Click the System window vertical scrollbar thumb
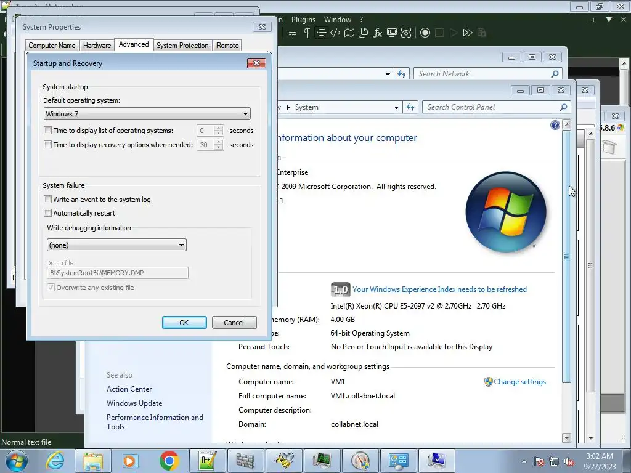Image resolution: width=631 pixels, height=473 pixels. [567, 256]
